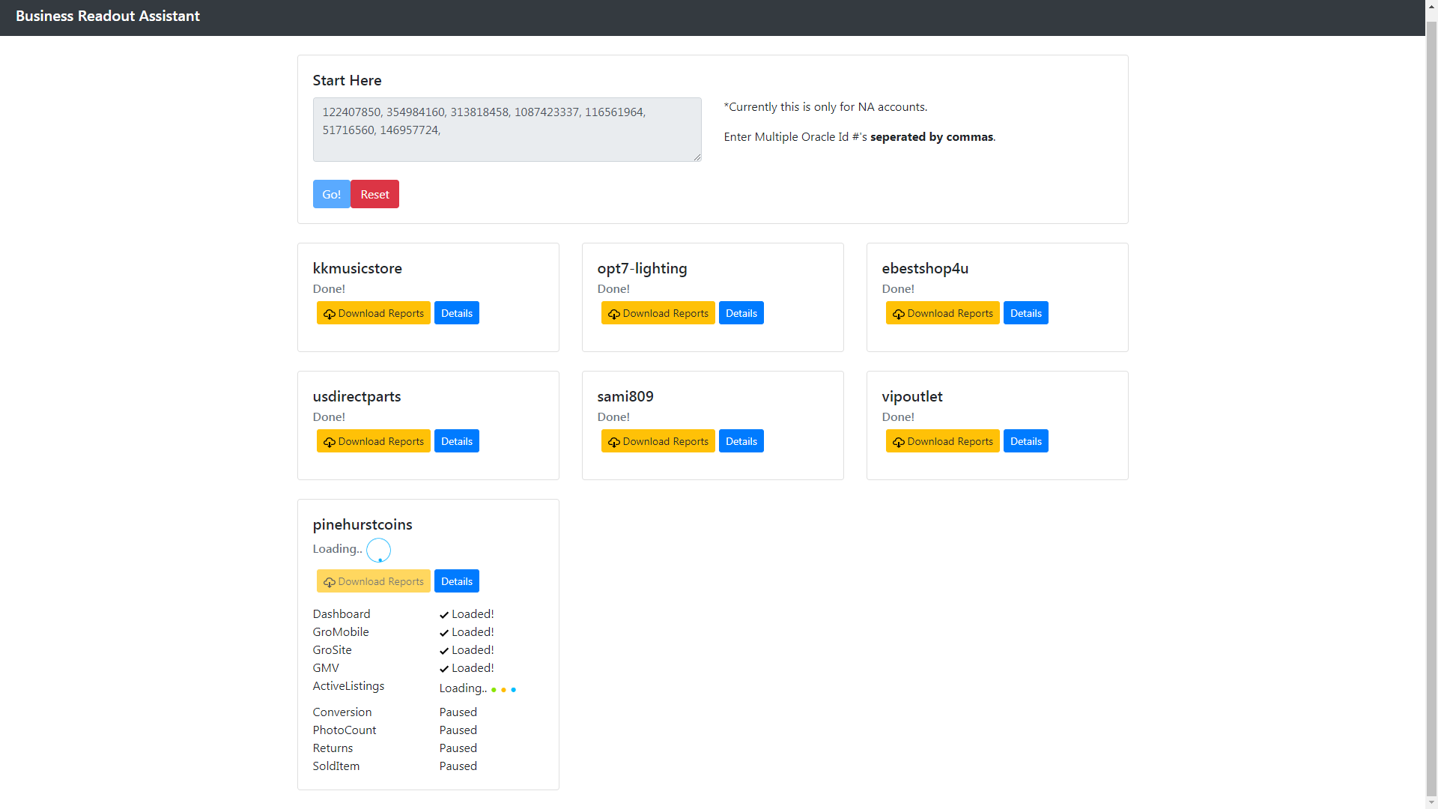This screenshot has height=809, width=1438.
Task: Click the GMV loaded checkmark icon
Action: pos(444,669)
